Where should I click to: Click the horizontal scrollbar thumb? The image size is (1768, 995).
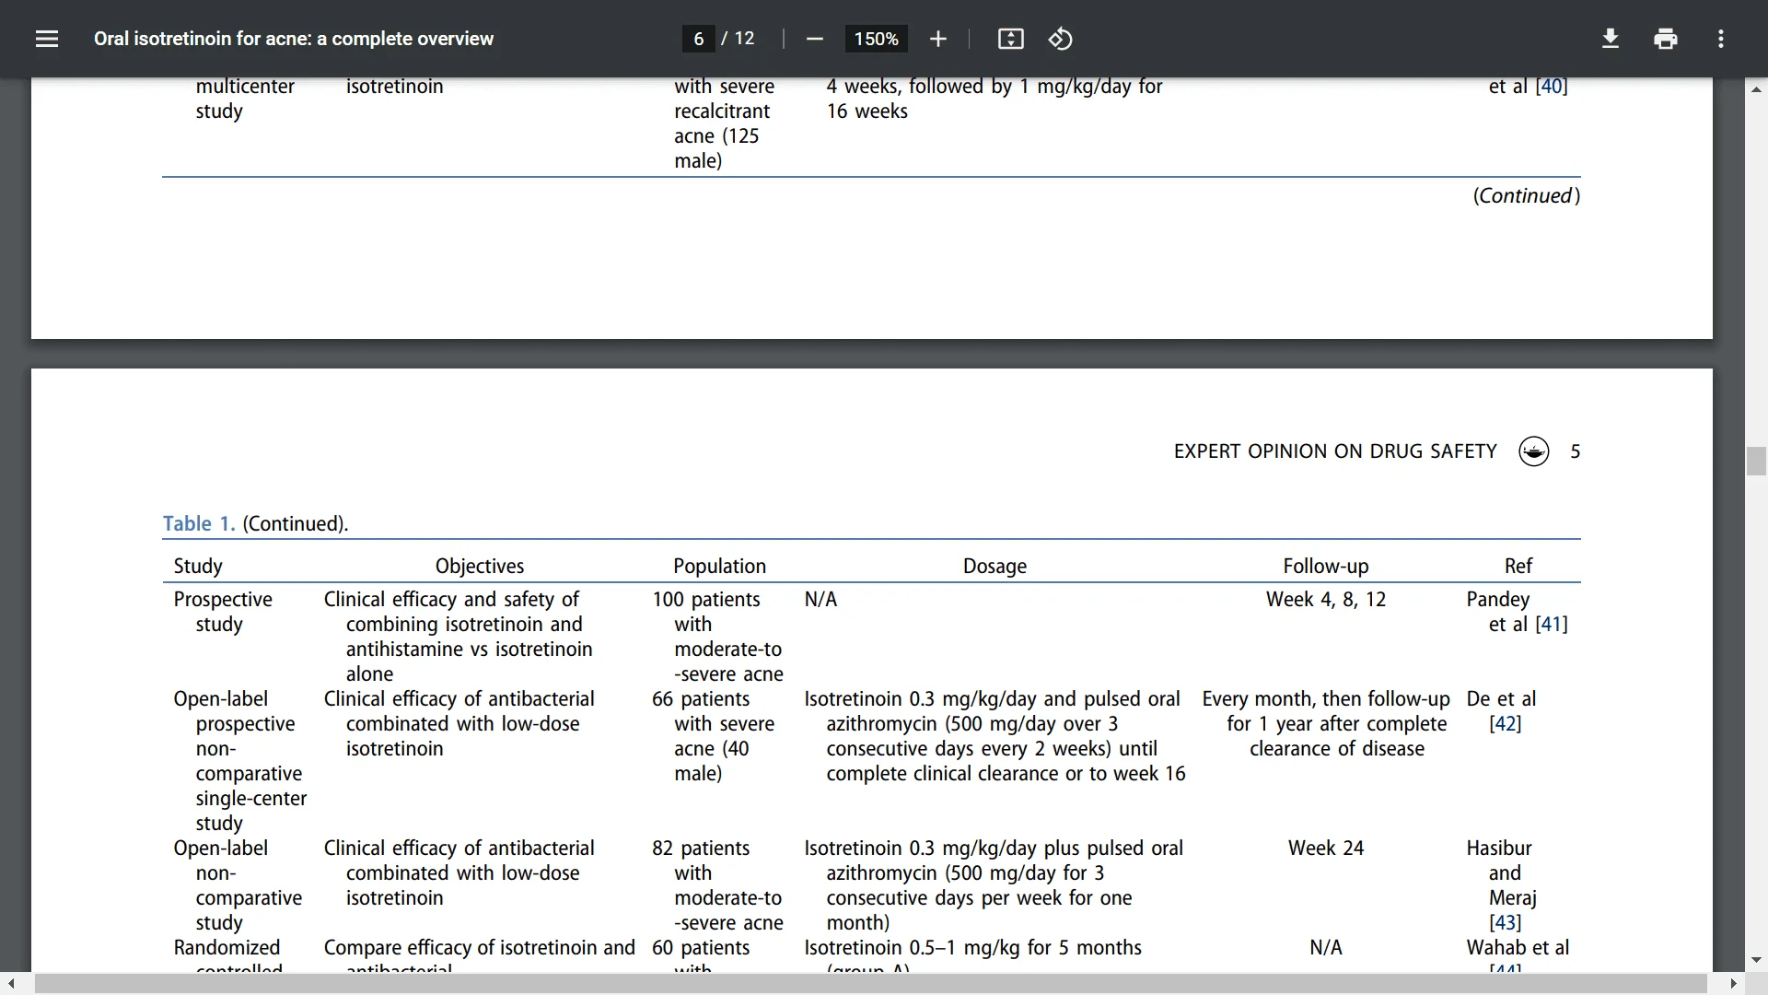pos(870,984)
